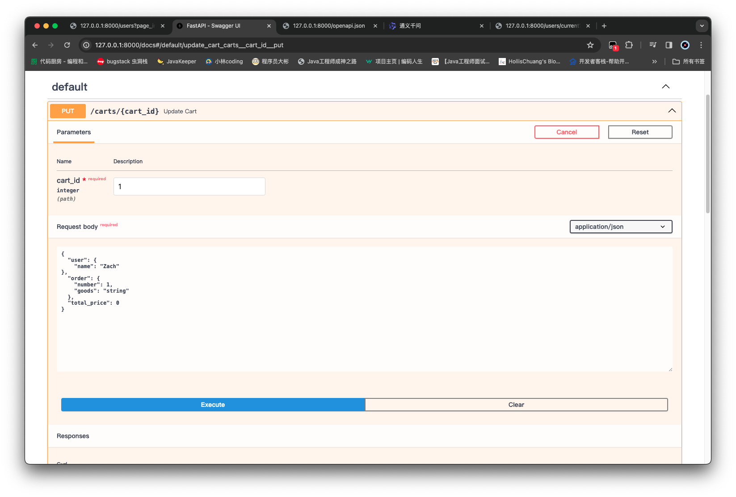The width and height of the screenshot is (736, 497).
Task: Click the cart_id input field
Action: (189, 186)
